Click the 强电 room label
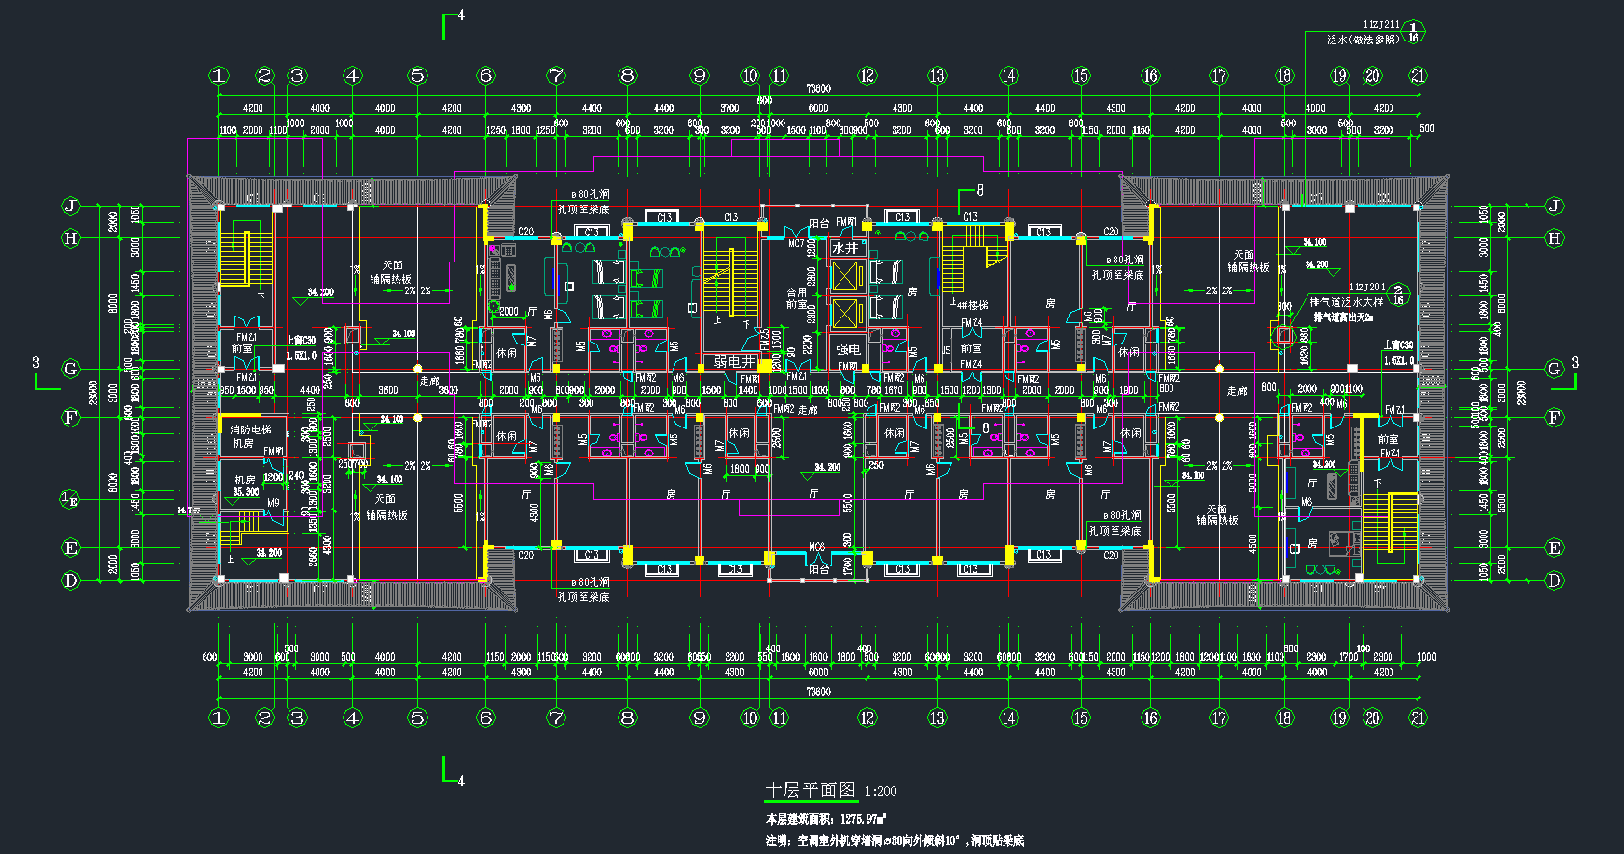1624x854 pixels. tap(847, 349)
